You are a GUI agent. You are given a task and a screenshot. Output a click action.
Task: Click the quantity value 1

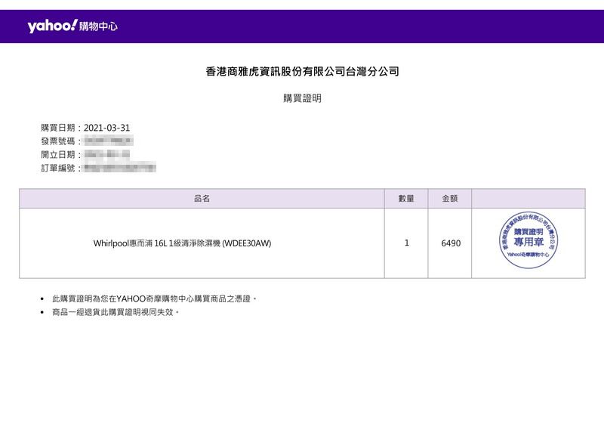[x=406, y=243]
